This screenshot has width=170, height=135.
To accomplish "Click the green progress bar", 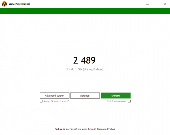I will 85,11.
